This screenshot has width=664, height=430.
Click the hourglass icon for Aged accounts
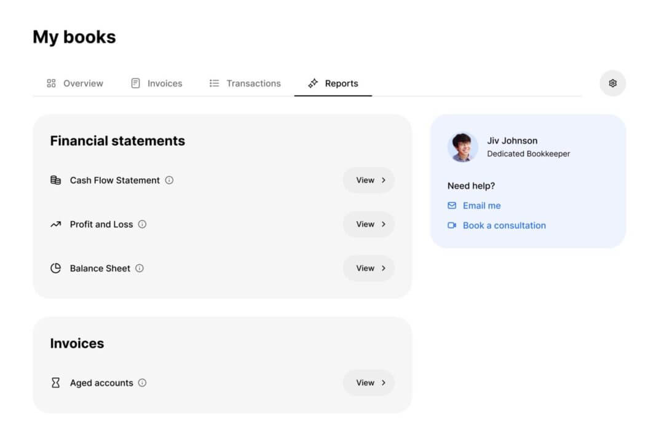click(x=55, y=383)
